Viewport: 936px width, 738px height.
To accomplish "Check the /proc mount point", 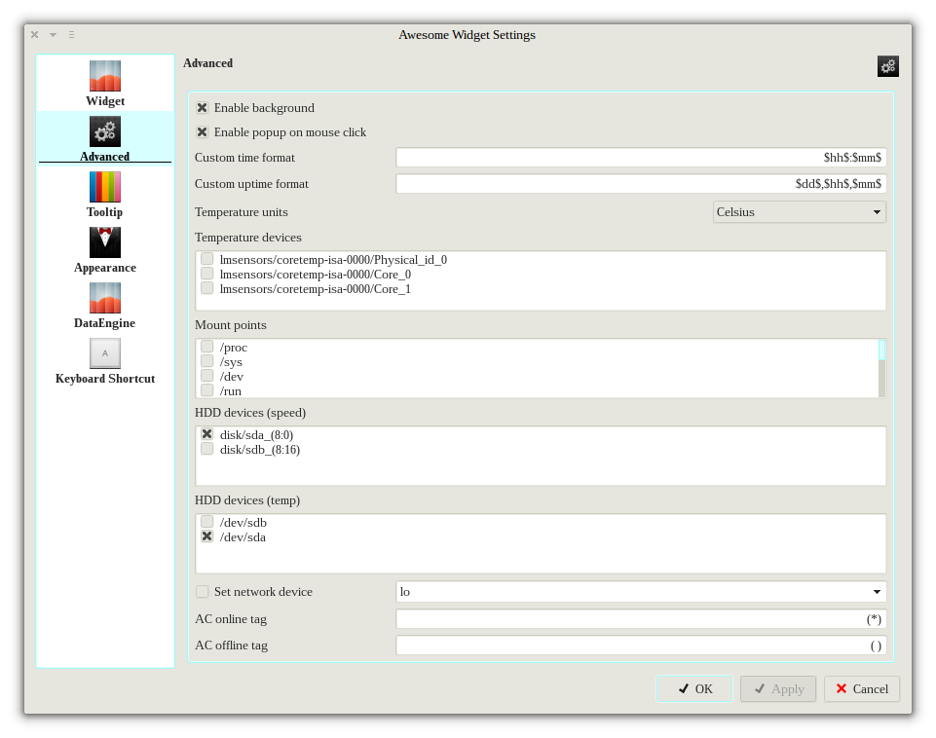I will pyautogui.click(x=207, y=348).
